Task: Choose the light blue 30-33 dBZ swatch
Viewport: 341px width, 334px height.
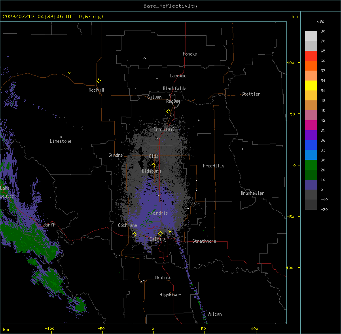Action: pyautogui.click(x=311, y=155)
